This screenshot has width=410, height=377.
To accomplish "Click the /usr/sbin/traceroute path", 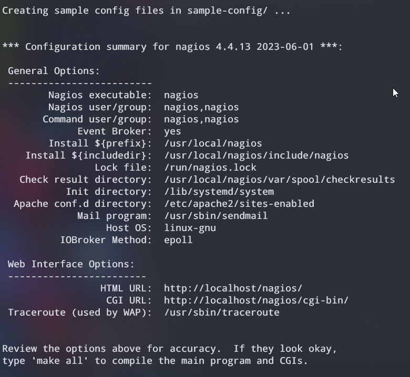I will [221, 312].
